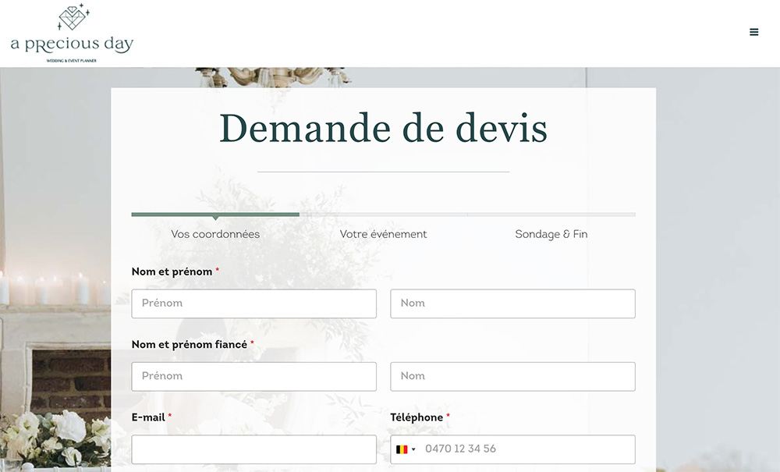Expand the country code dropdown arrow
The height and width of the screenshot is (472, 780).
pyautogui.click(x=413, y=449)
